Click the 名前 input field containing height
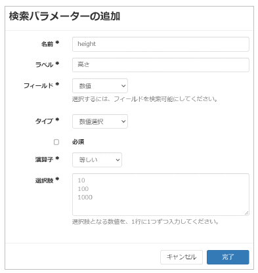Viewport: 258px width, 273px height. click(x=161, y=44)
